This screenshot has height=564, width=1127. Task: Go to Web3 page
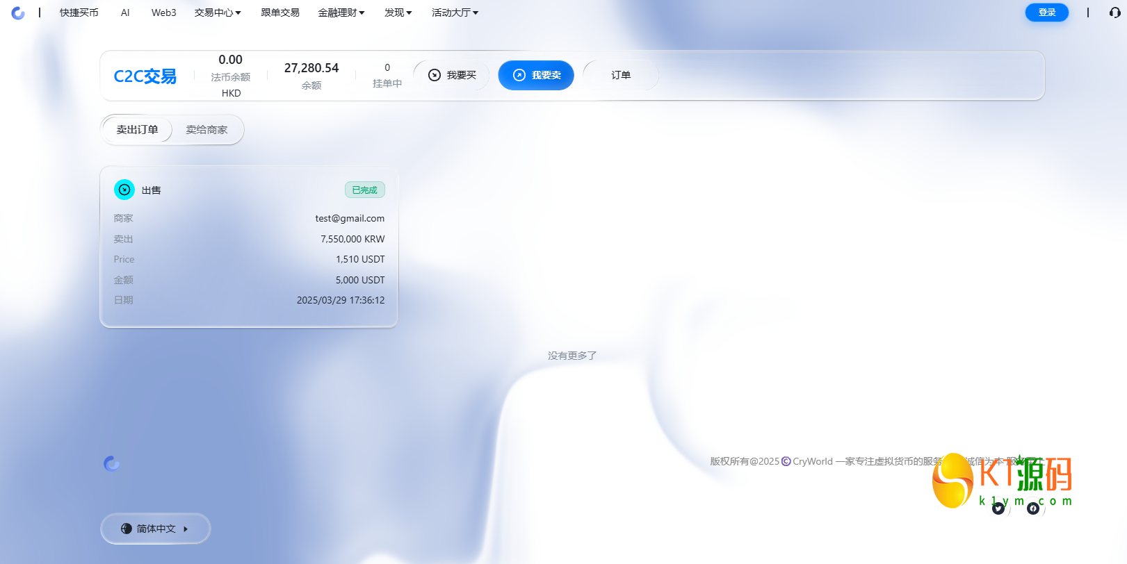point(164,13)
